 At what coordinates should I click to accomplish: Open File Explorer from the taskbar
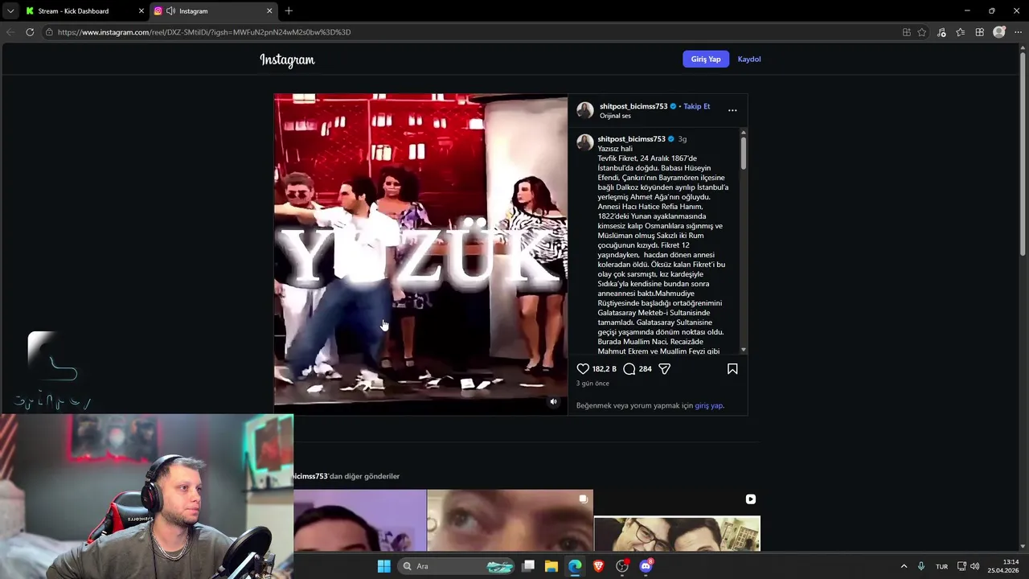tap(551, 566)
